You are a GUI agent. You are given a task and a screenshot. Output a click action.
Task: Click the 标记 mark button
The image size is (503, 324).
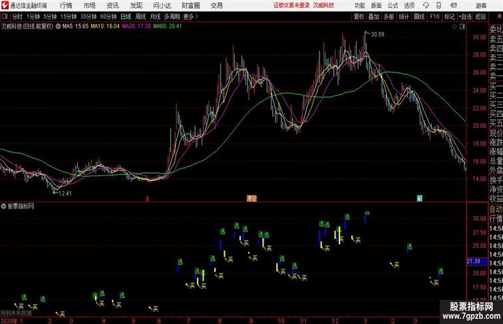pyautogui.click(x=449, y=17)
